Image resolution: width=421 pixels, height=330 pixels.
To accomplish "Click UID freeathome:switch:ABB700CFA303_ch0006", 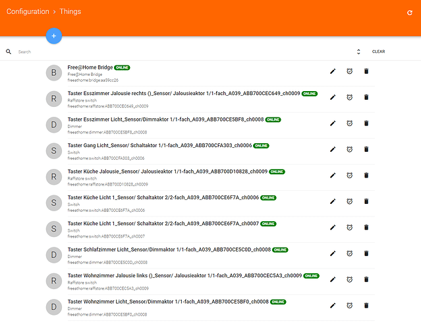I will (x=106, y=158).
